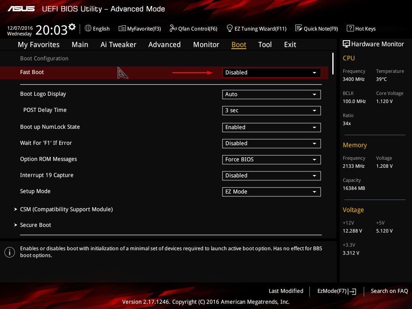Click the settings list scrollbar
This screenshot has width=412, height=309.
tap(333, 64)
